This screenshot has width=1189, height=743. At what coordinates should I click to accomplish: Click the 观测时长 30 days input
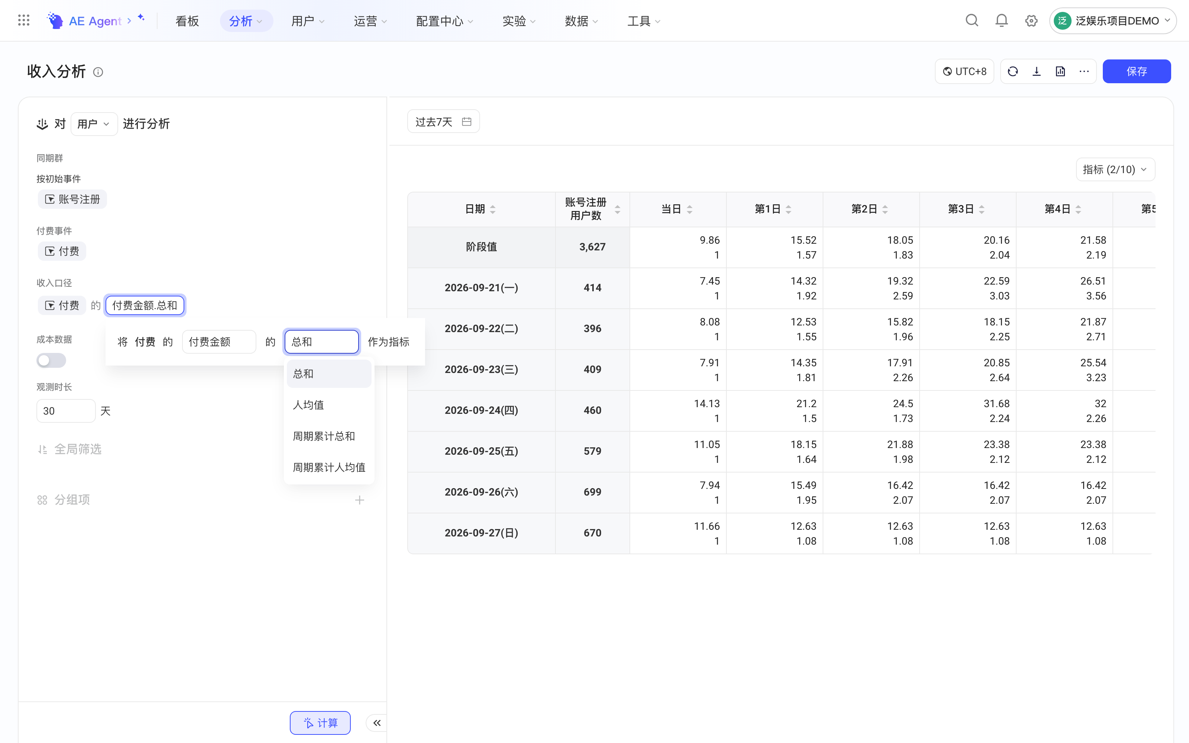pyautogui.click(x=66, y=411)
